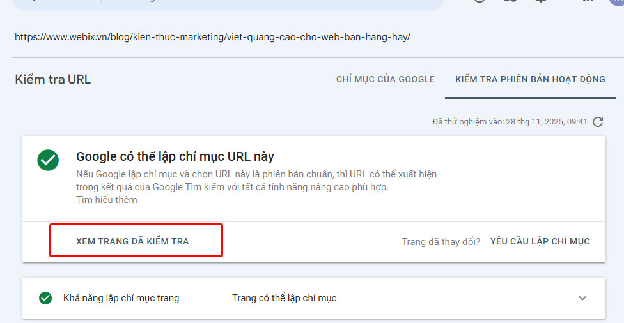
Task: Click heading Google có thể lập chỉ mục URL này
Action: tap(175, 156)
